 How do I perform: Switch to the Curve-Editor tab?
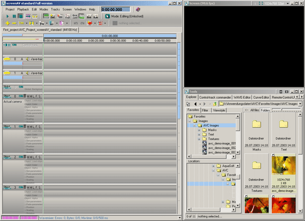point(261,97)
